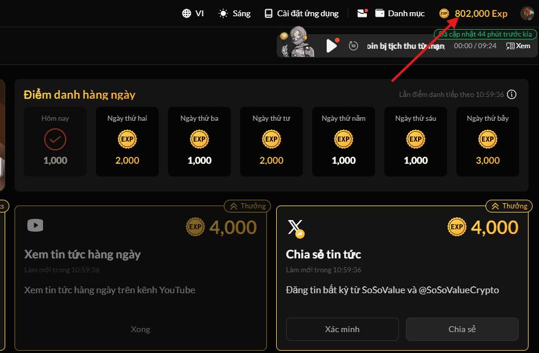Open Cài đặt ứng dụng
This screenshot has width=539, height=353.
click(301, 13)
